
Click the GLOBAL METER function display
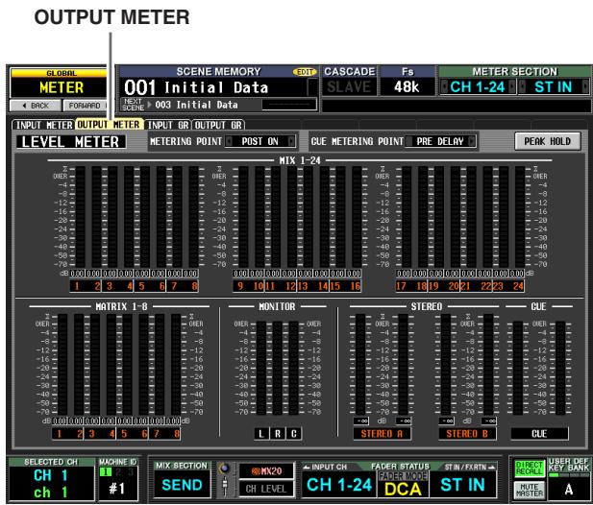coord(61,84)
